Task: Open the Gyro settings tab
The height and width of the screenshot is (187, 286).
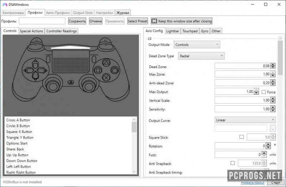Action: 204,31
